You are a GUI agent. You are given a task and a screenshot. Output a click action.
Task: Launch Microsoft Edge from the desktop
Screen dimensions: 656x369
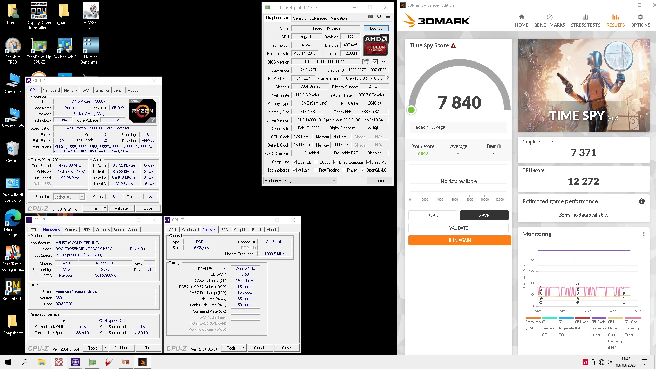pyautogui.click(x=13, y=223)
